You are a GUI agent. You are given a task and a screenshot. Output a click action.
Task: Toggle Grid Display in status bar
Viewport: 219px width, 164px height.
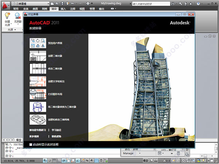(x=54, y=161)
